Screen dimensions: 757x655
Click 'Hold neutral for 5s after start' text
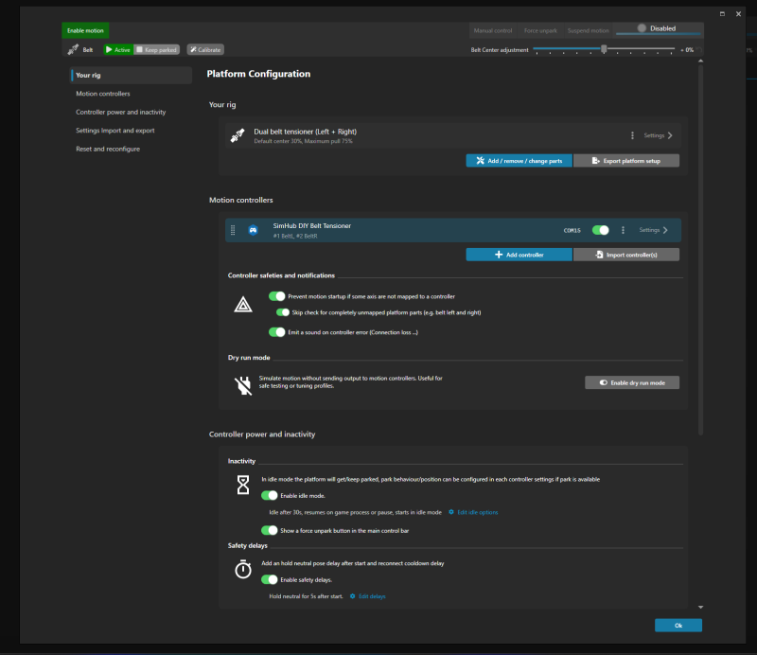pyautogui.click(x=306, y=596)
